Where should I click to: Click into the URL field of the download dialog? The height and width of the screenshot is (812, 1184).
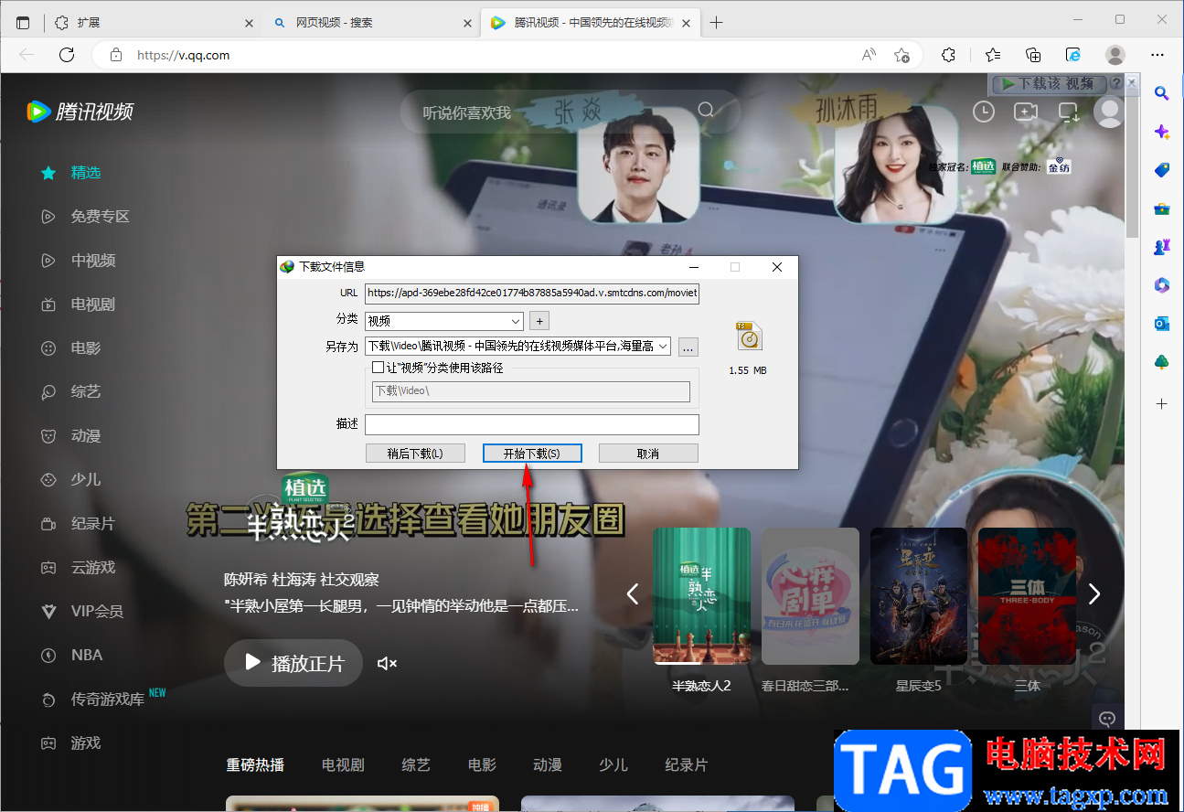click(532, 294)
